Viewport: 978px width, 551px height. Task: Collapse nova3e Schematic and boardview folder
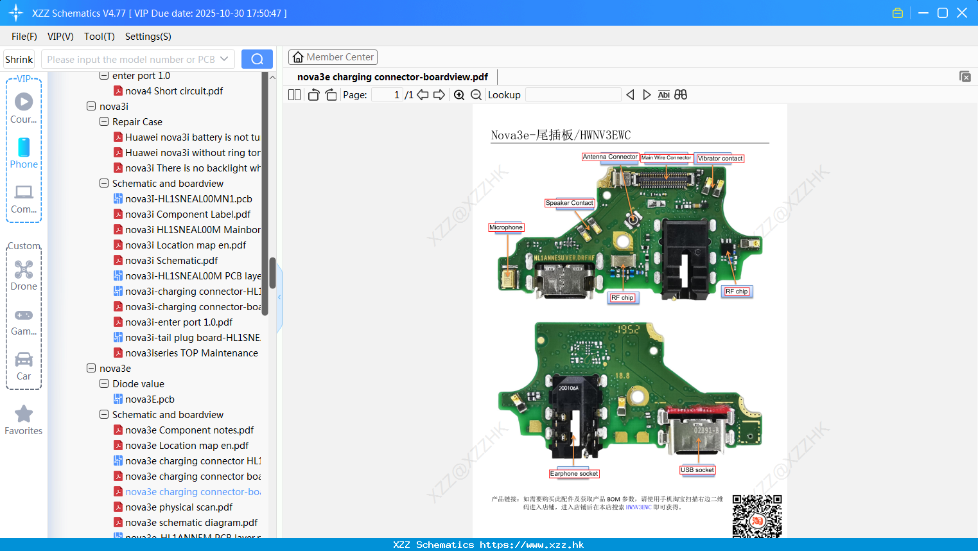(104, 414)
